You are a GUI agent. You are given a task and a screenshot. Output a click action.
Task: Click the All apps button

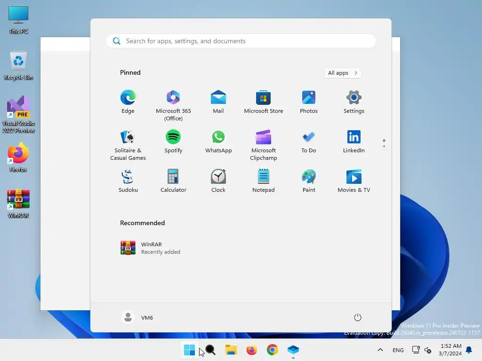(343, 73)
